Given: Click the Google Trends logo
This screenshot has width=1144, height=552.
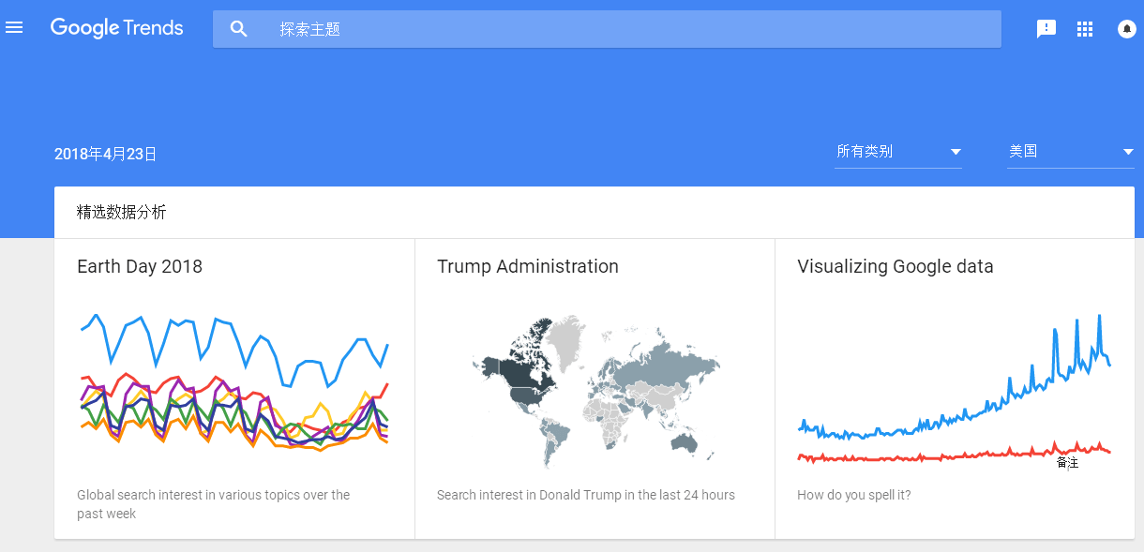Looking at the screenshot, I should pyautogui.click(x=116, y=28).
